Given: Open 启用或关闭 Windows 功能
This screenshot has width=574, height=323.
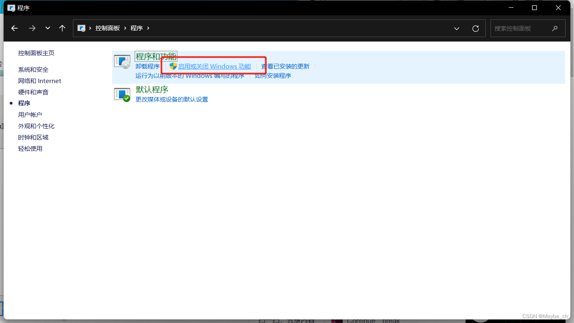Looking at the screenshot, I should click(x=214, y=67).
